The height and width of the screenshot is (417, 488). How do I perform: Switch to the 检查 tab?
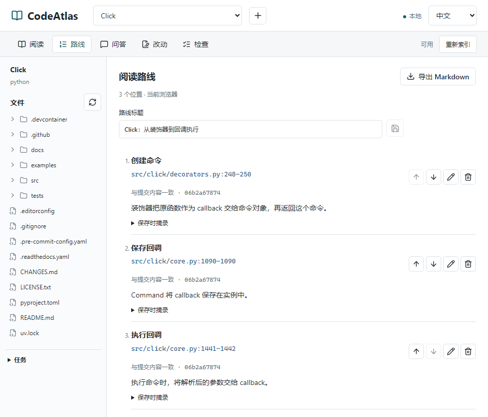pyautogui.click(x=195, y=44)
